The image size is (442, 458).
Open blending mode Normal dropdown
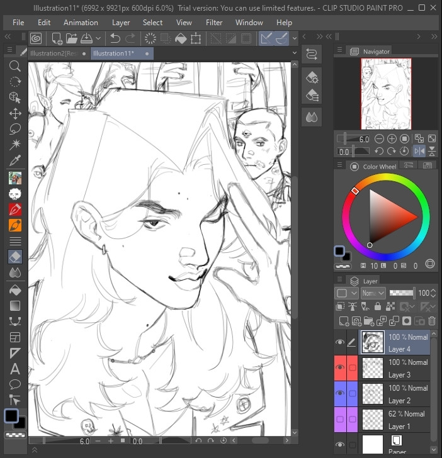coord(373,293)
